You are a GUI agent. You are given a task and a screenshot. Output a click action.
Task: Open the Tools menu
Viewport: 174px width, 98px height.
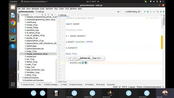[x=61, y=9]
